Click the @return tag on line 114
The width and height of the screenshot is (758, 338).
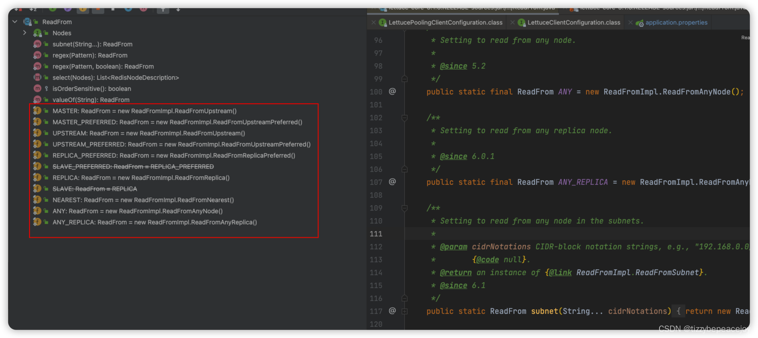coord(456,273)
